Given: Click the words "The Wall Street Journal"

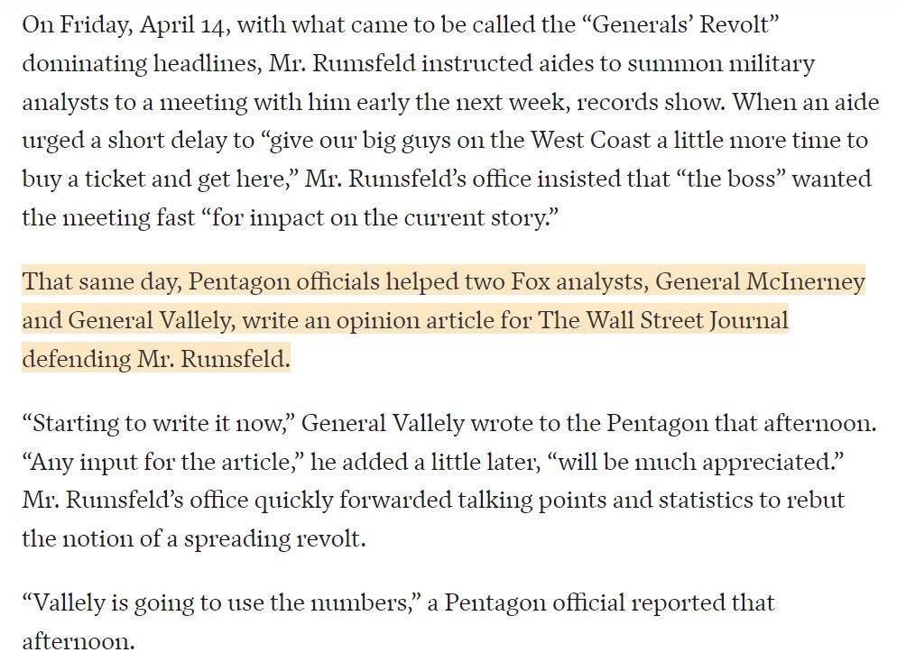Looking at the screenshot, I should coord(665,320).
